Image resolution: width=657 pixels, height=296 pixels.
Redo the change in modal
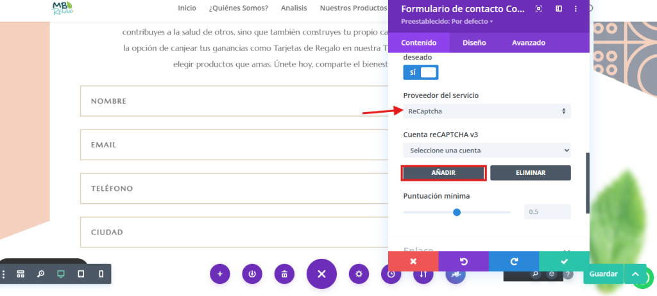point(514,261)
